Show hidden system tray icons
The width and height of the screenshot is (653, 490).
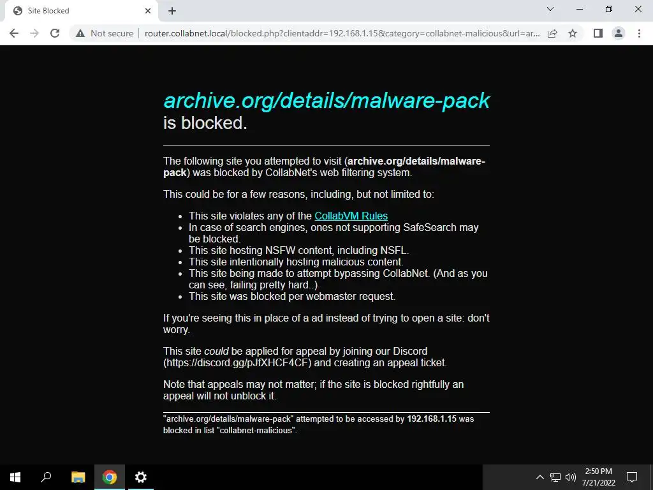539,477
